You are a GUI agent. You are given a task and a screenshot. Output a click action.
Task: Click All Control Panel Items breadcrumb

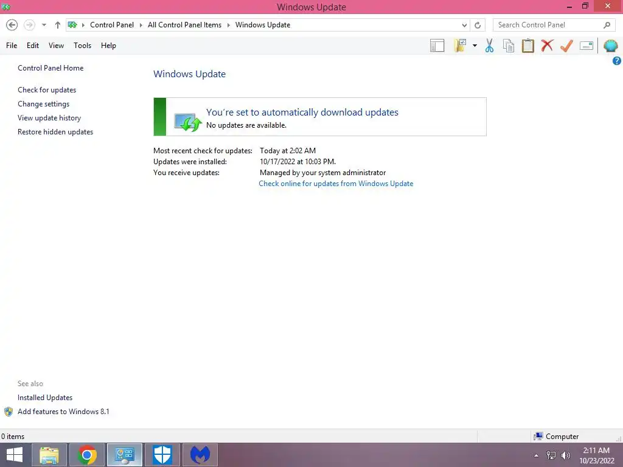(x=185, y=25)
